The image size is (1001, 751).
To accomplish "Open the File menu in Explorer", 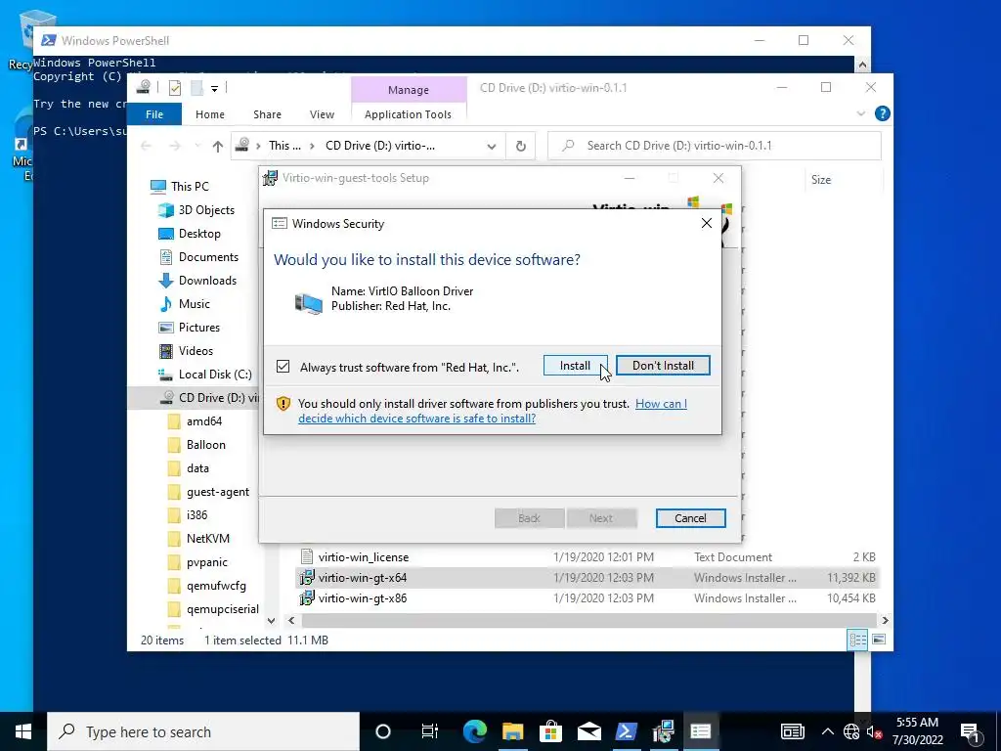I will pyautogui.click(x=154, y=114).
